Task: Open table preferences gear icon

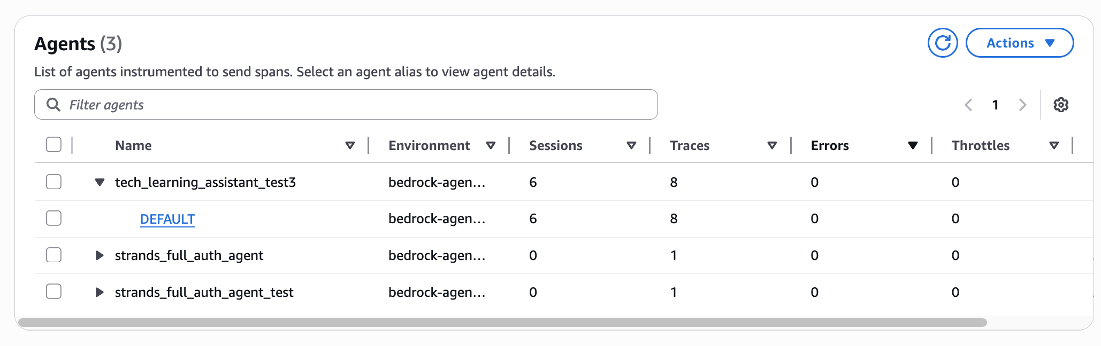Action: click(x=1061, y=105)
